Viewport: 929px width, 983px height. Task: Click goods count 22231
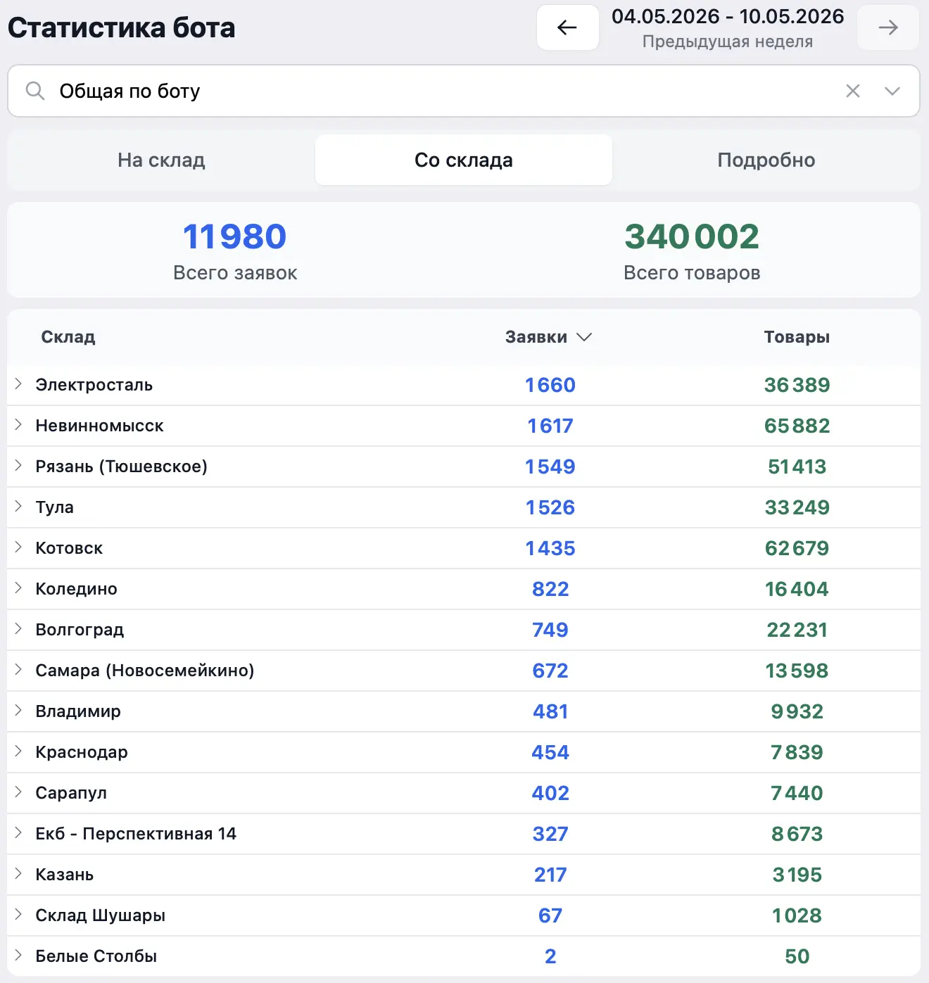797,630
